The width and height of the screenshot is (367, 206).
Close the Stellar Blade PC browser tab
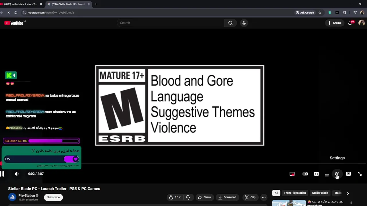[89, 4]
